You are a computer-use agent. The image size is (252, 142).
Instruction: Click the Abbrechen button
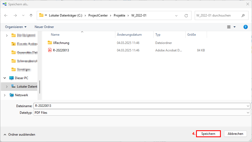tap(235, 134)
